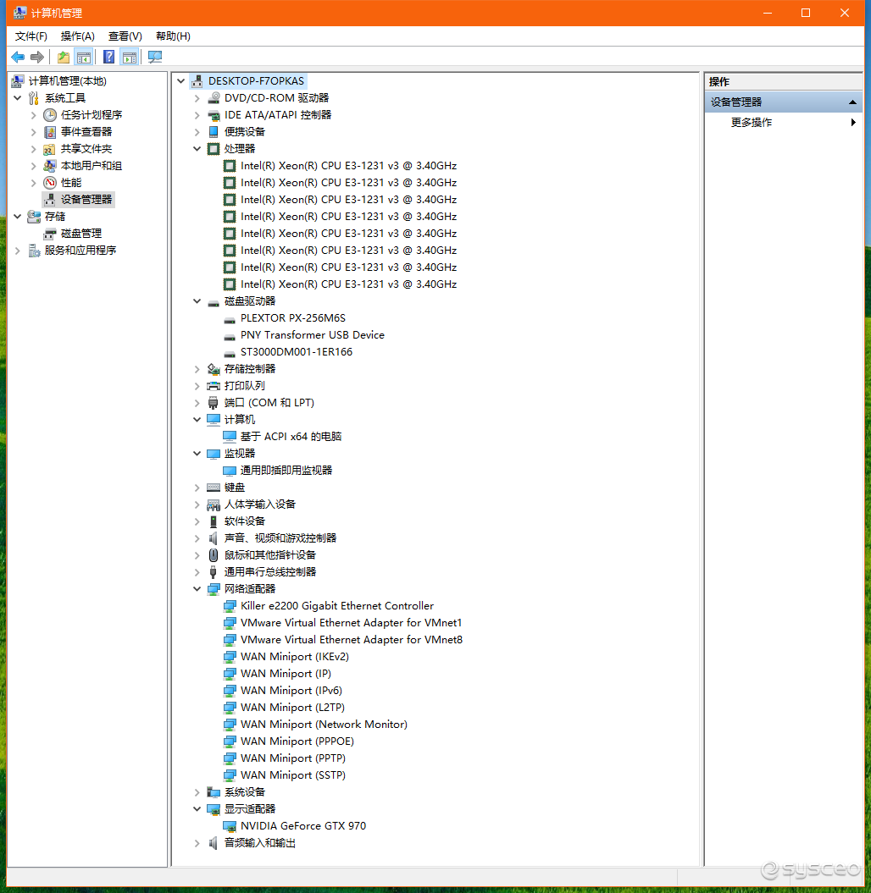
Task: Click the 系统设备 icon
Action: tap(214, 792)
